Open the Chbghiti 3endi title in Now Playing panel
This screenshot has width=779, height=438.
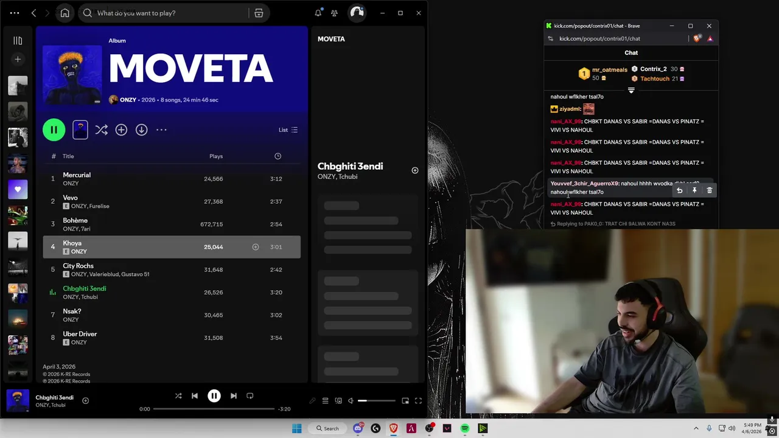click(x=350, y=166)
